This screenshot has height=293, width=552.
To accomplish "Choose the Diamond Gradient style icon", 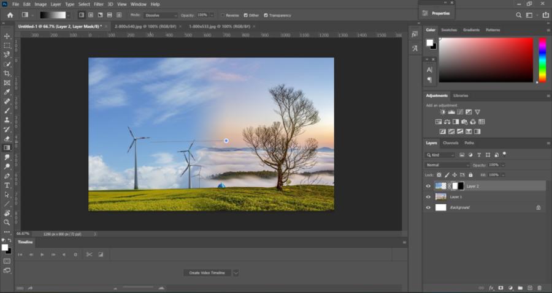I will point(119,15).
